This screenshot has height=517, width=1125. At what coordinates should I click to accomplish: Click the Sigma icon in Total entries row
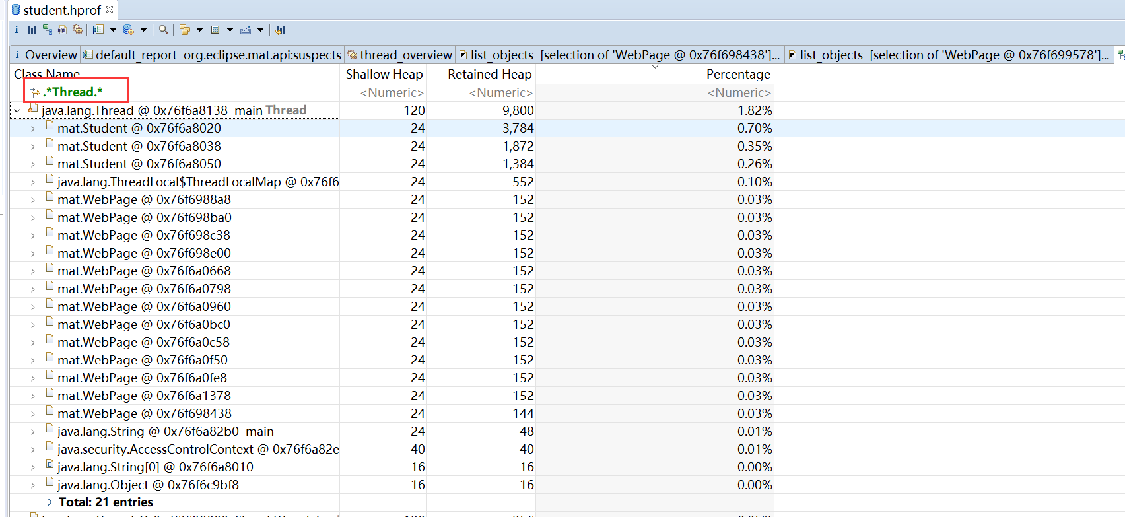click(50, 502)
